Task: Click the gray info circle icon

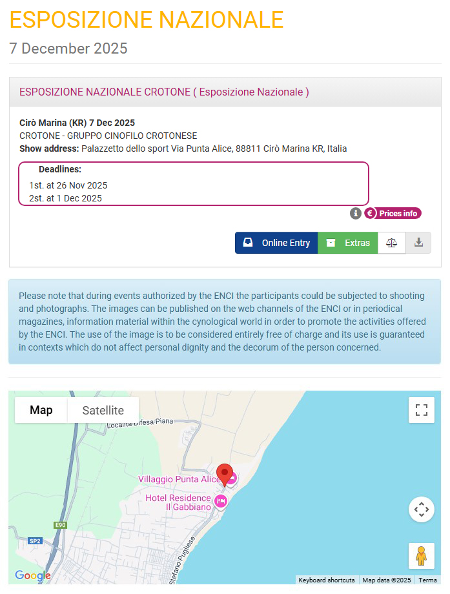Action: click(x=356, y=213)
